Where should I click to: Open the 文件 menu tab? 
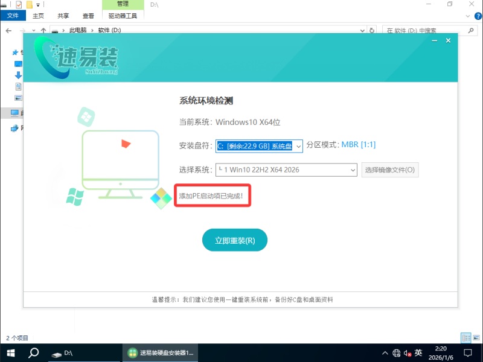point(13,16)
